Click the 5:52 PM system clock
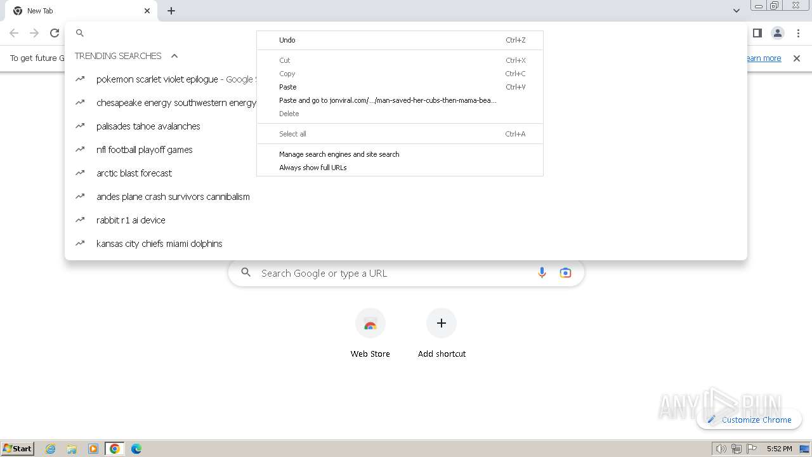Screen dimensions: 812x457 [779, 449]
